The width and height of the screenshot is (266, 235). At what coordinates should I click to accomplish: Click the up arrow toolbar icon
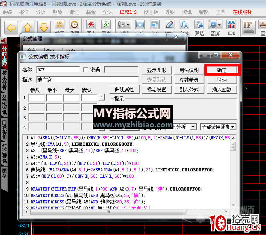(x=28, y=27)
